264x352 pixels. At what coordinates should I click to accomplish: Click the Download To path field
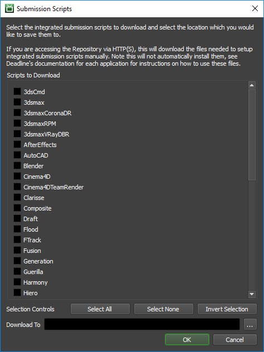(x=142, y=324)
